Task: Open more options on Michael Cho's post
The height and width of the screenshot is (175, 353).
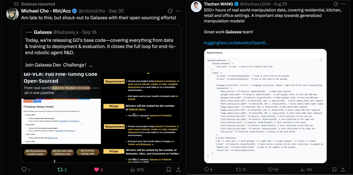Action: 178,11
